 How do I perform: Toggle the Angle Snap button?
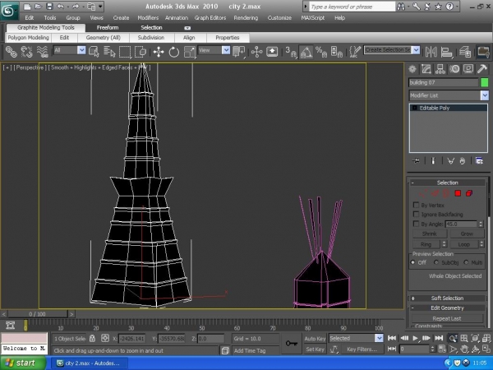point(306,52)
